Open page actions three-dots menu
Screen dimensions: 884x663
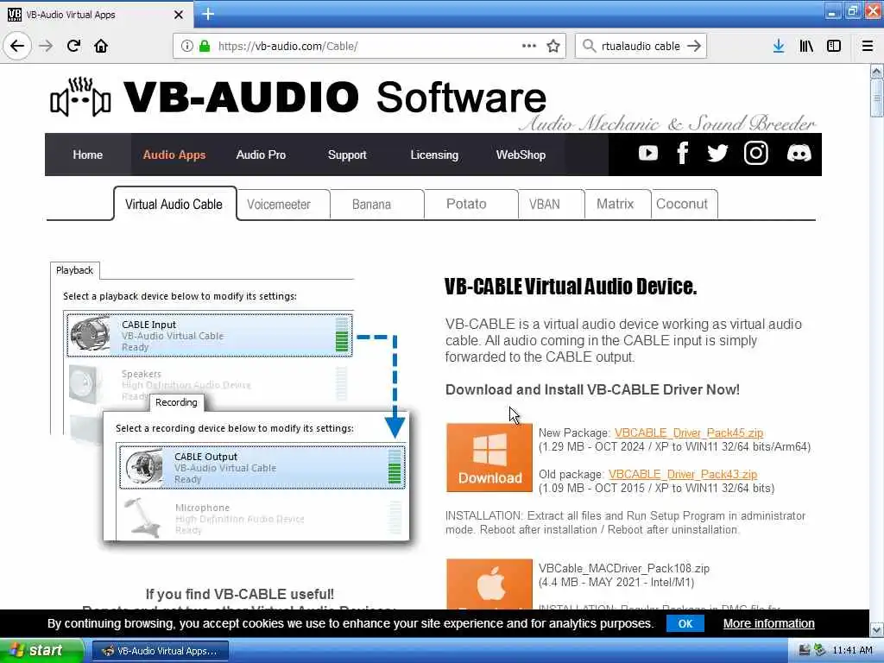[x=529, y=46]
